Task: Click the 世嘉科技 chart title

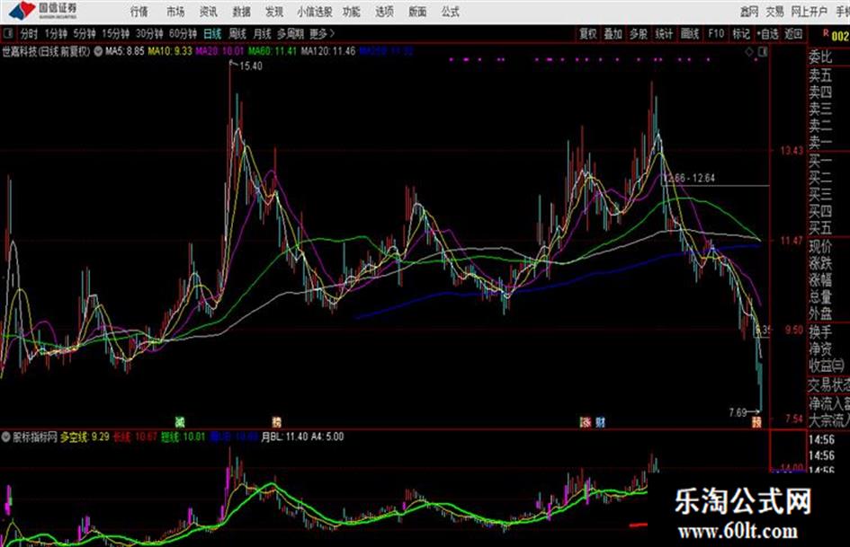Action: tap(46, 51)
